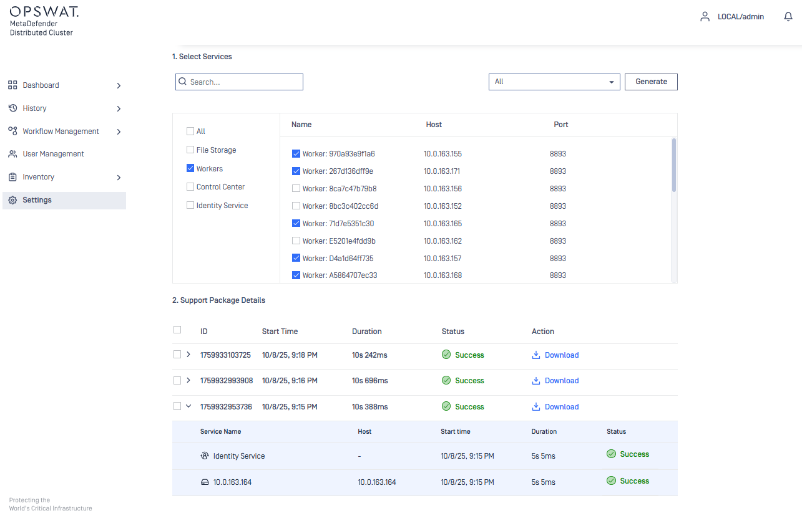Expand the Inventory menu arrow
This screenshot has height=516, width=802.
tap(119, 178)
